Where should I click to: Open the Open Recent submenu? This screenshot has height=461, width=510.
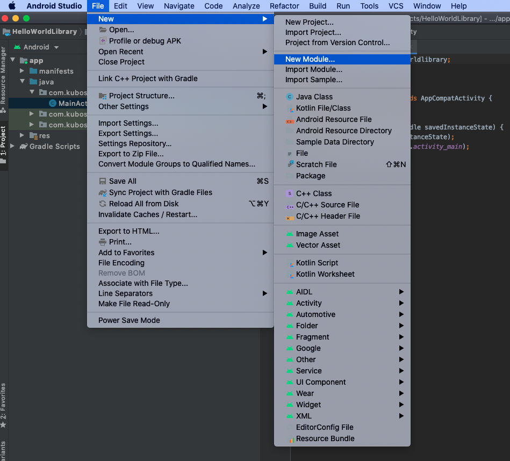coord(181,52)
